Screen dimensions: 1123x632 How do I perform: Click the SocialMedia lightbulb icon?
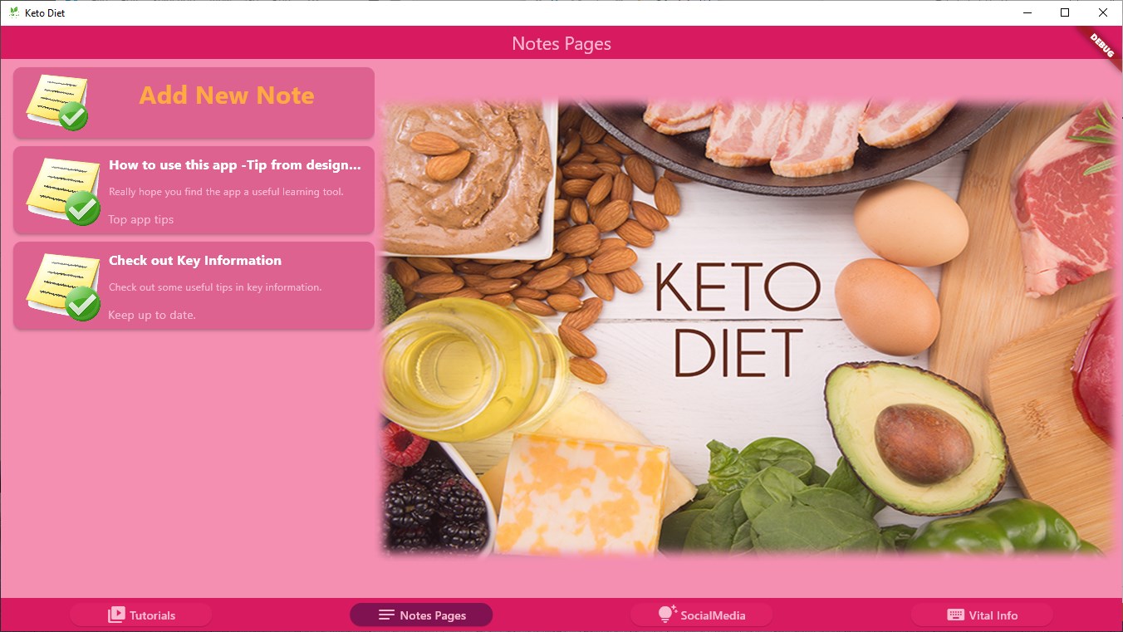click(x=667, y=614)
